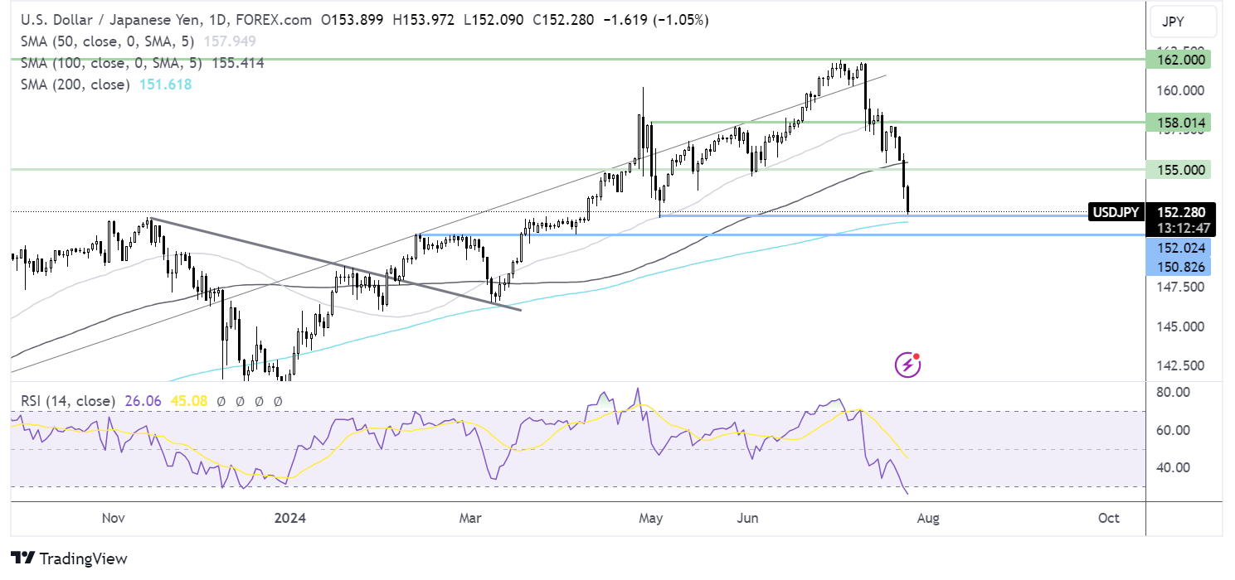Click the RSI 40.00 axis label
Image resolution: width=1235 pixels, height=580 pixels.
tap(1175, 467)
